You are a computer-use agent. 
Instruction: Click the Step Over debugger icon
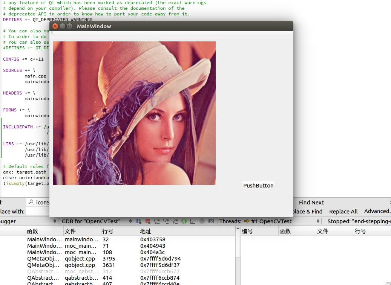coord(157,221)
